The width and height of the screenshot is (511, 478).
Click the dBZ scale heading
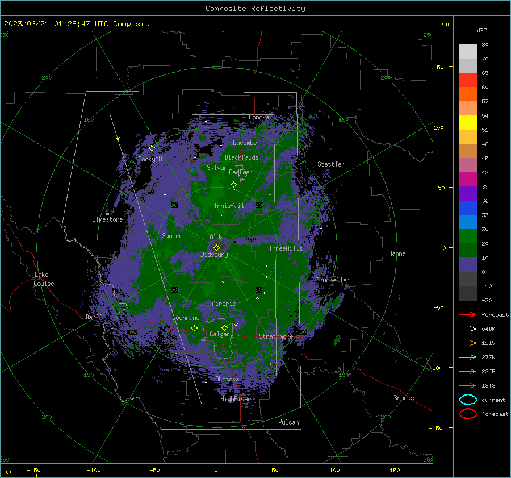point(481,30)
